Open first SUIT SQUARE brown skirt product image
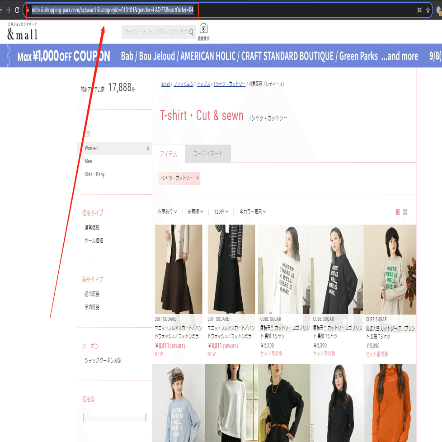Viewport: 442px width, 442px height. coord(179,269)
